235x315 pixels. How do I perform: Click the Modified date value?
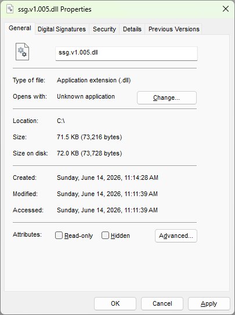tap(107, 194)
